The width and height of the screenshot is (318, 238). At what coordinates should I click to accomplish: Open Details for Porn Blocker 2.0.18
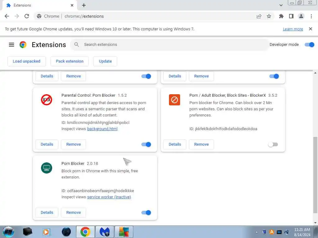coord(47,213)
